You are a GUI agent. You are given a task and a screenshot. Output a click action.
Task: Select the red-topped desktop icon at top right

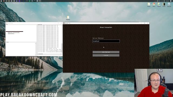154,5
